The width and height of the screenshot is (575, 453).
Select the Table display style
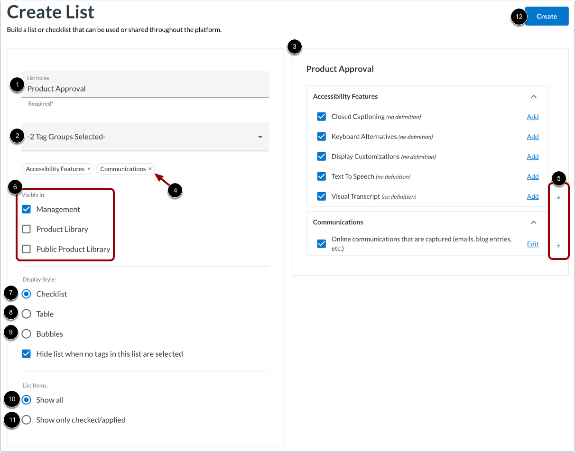tap(26, 314)
